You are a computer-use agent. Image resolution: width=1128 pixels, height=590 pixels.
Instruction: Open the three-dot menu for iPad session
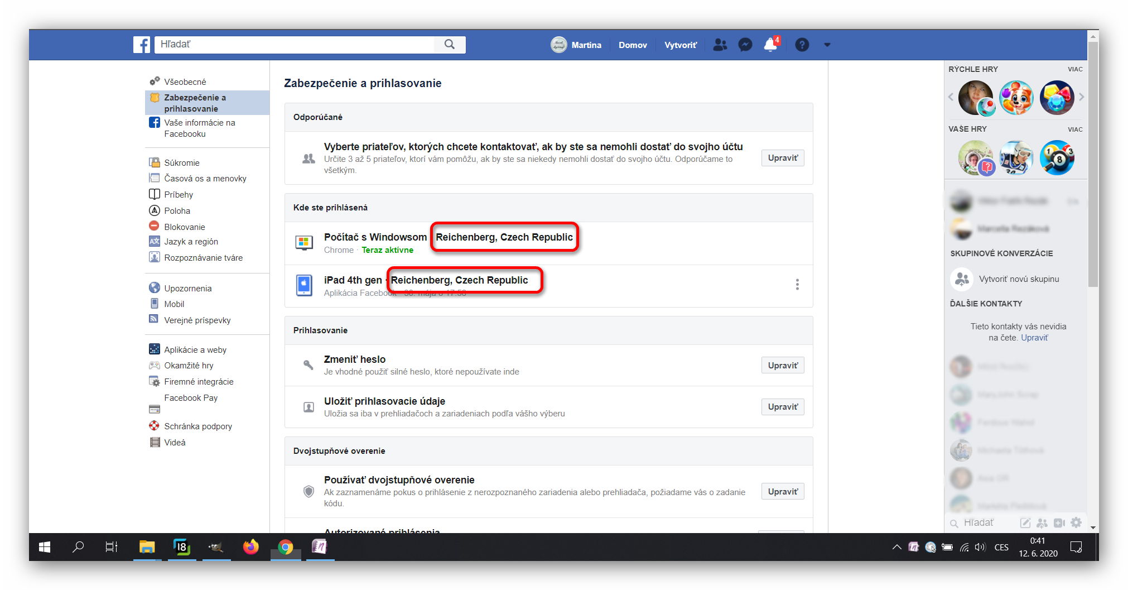point(797,285)
